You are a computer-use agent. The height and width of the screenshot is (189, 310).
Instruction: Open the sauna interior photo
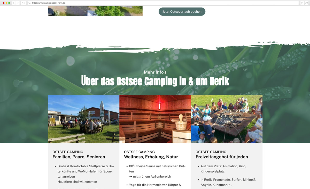click(155, 119)
